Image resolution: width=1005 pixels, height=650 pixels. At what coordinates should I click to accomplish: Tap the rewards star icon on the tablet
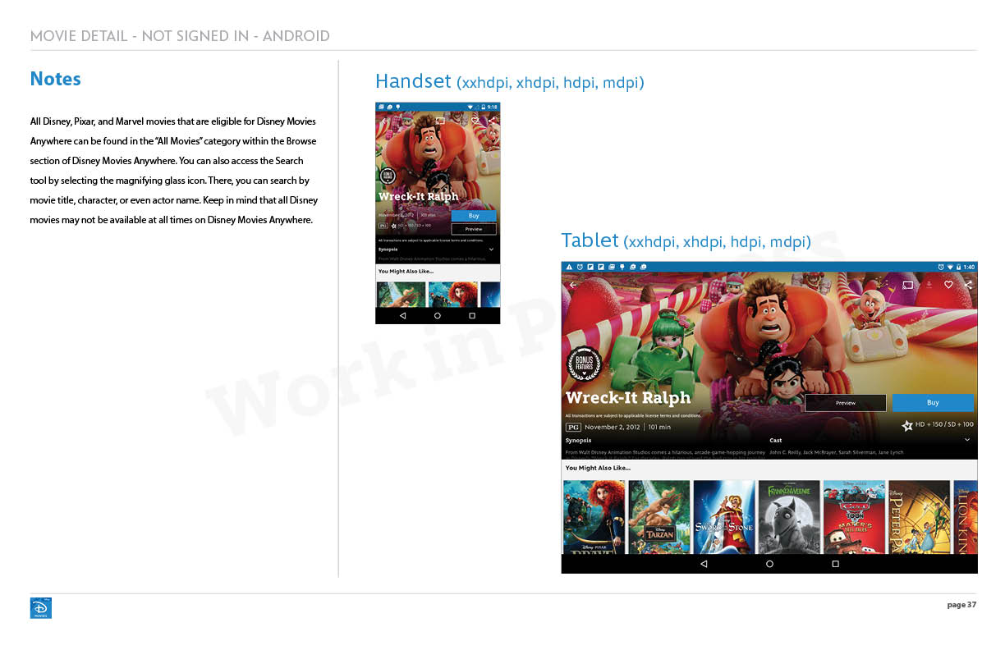(907, 426)
